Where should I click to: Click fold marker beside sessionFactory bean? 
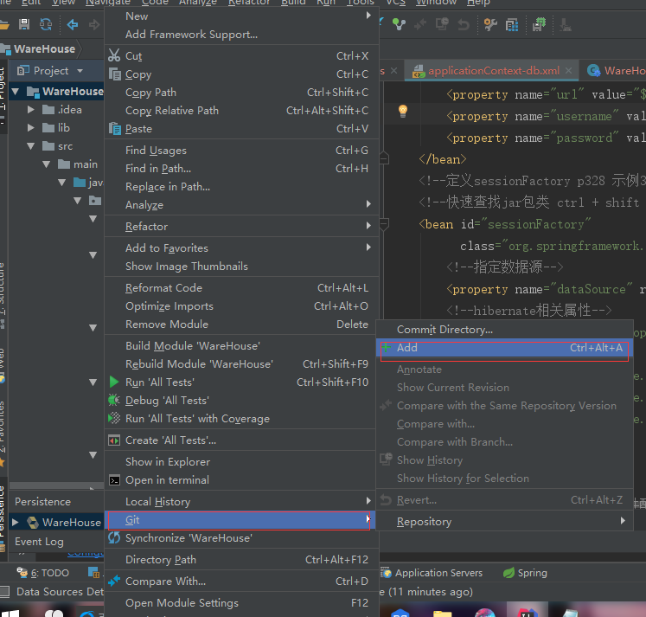click(x=384, y=225)
